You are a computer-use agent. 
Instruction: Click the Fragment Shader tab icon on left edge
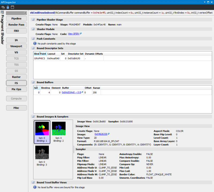2,13
